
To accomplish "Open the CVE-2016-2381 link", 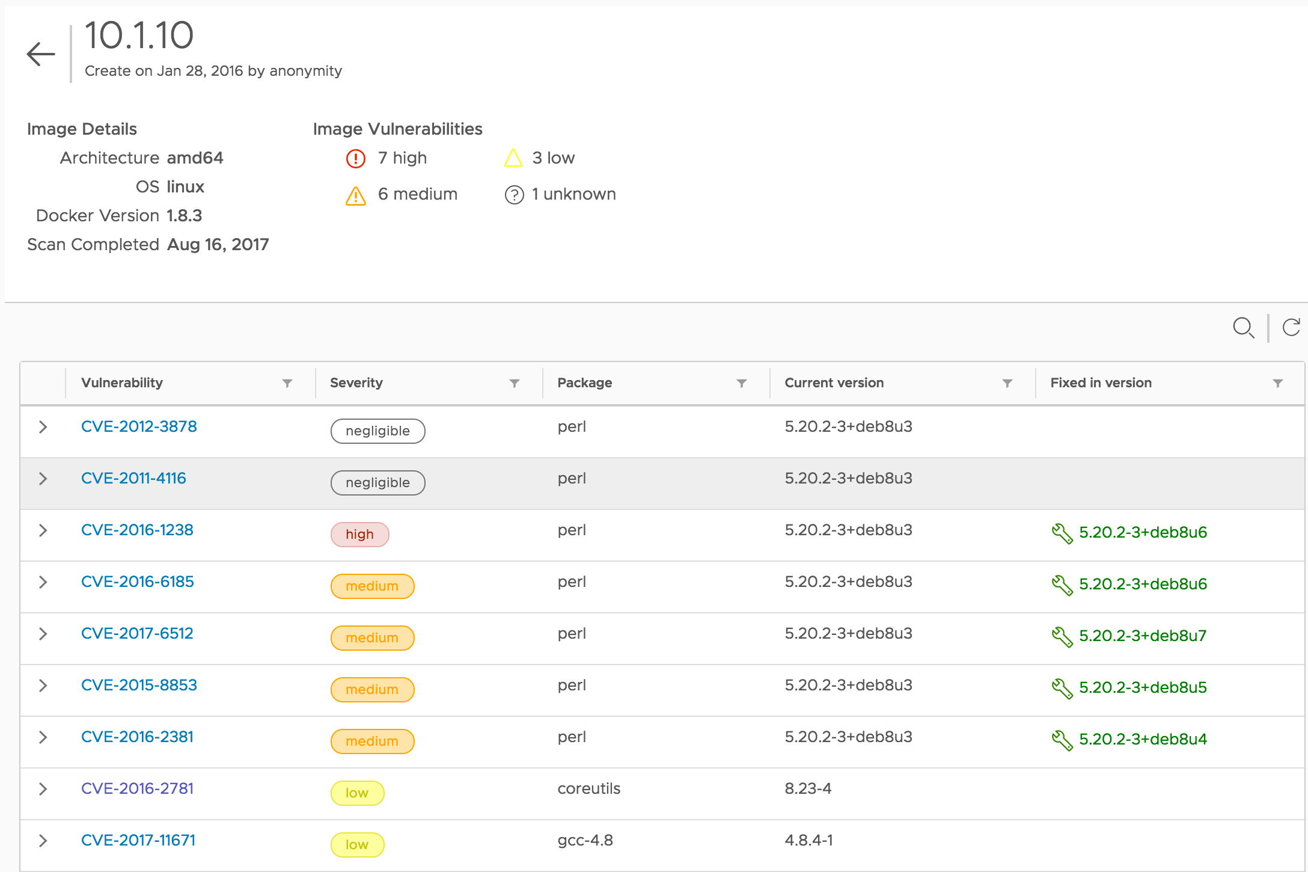I will [138, 737].
